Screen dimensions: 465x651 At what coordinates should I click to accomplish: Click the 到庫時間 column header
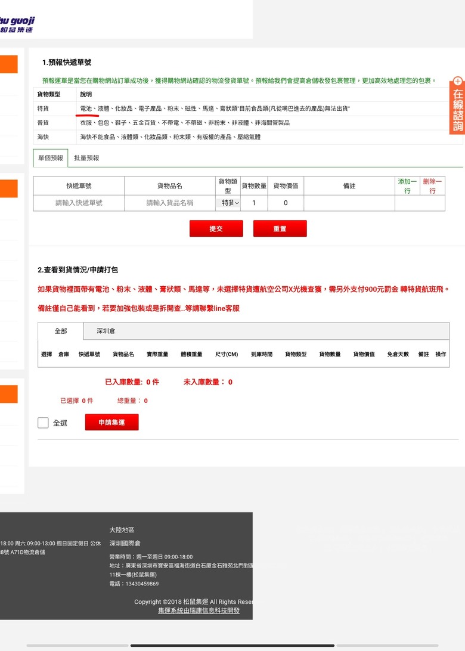click(x=262, y=354)
